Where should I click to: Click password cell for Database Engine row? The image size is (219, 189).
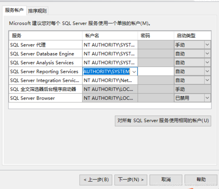(156, 53)
